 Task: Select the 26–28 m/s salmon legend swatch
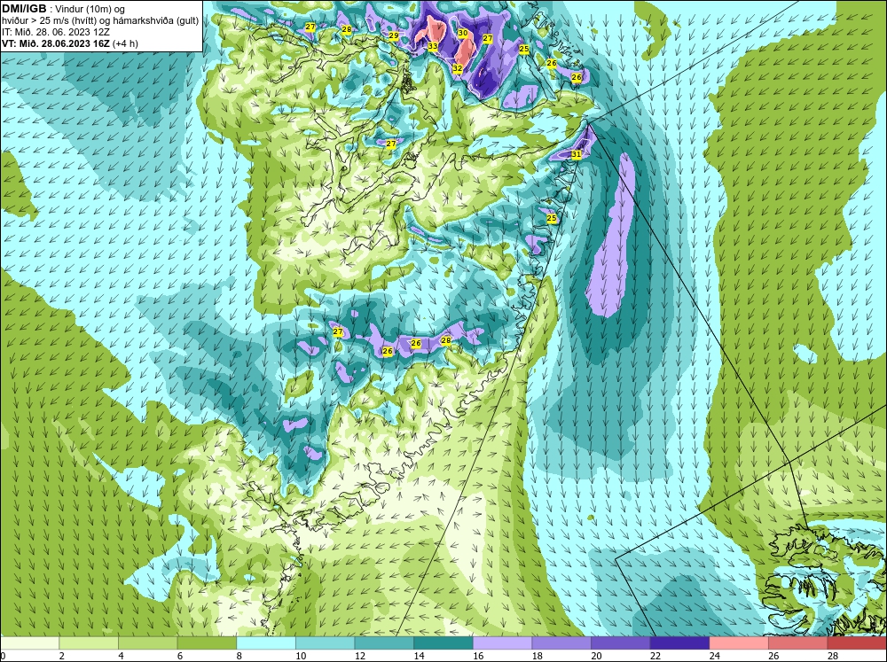pos(798,643)
